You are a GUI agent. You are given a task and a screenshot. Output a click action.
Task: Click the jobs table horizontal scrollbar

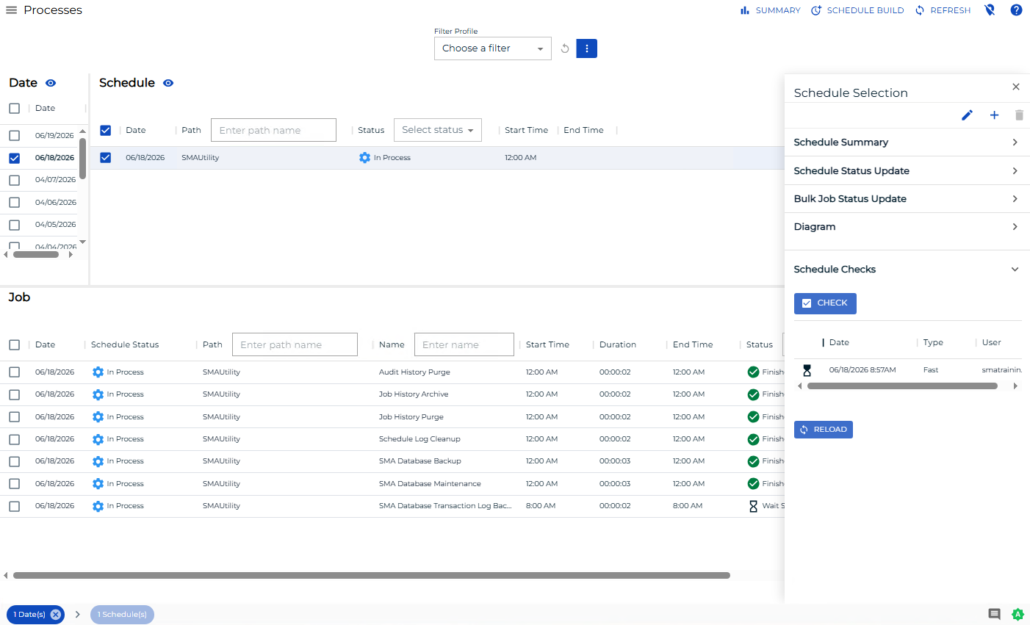372,576
